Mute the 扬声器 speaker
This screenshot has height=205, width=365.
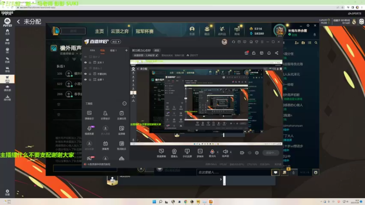pos(225,153)
